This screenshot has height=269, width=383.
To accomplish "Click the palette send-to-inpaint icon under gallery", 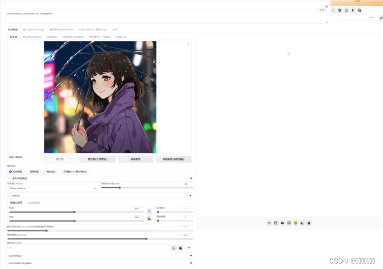I will pos(295,223).
